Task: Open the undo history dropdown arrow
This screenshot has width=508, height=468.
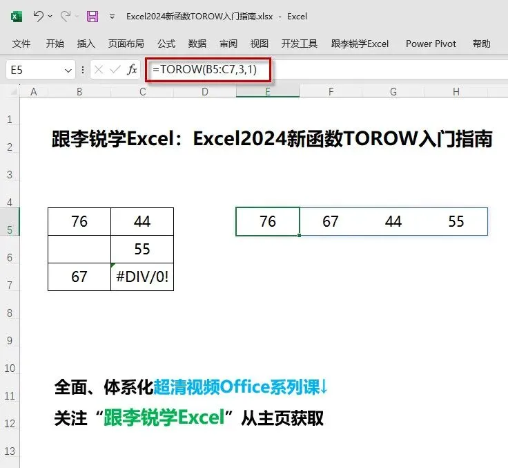Action: [x=50, y=16]
